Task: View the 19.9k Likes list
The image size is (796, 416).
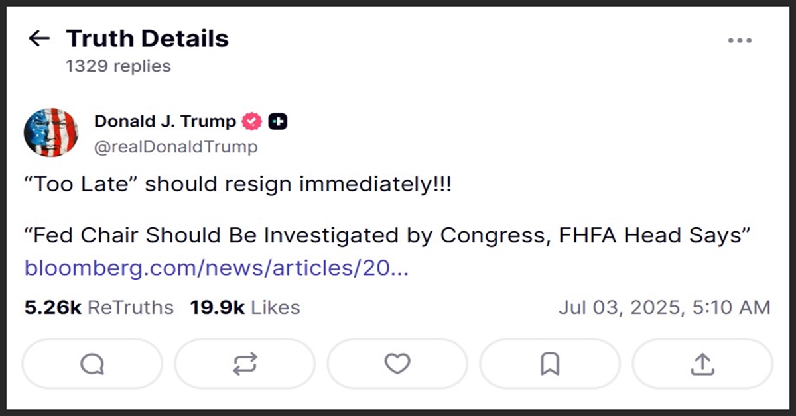Action: (x=245, y=307)
